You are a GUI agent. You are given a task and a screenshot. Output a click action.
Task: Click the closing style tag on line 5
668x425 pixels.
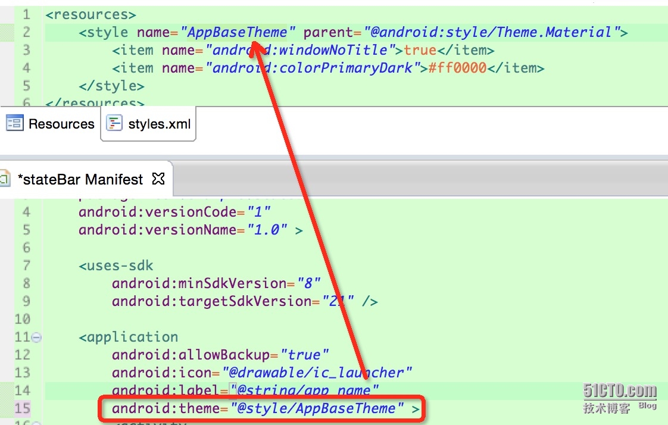click(111, 86)
